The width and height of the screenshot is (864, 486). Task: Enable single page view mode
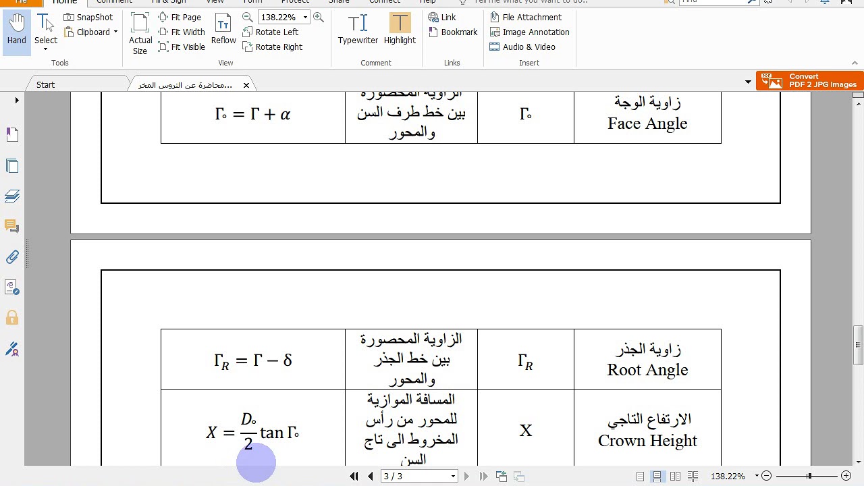641,477
